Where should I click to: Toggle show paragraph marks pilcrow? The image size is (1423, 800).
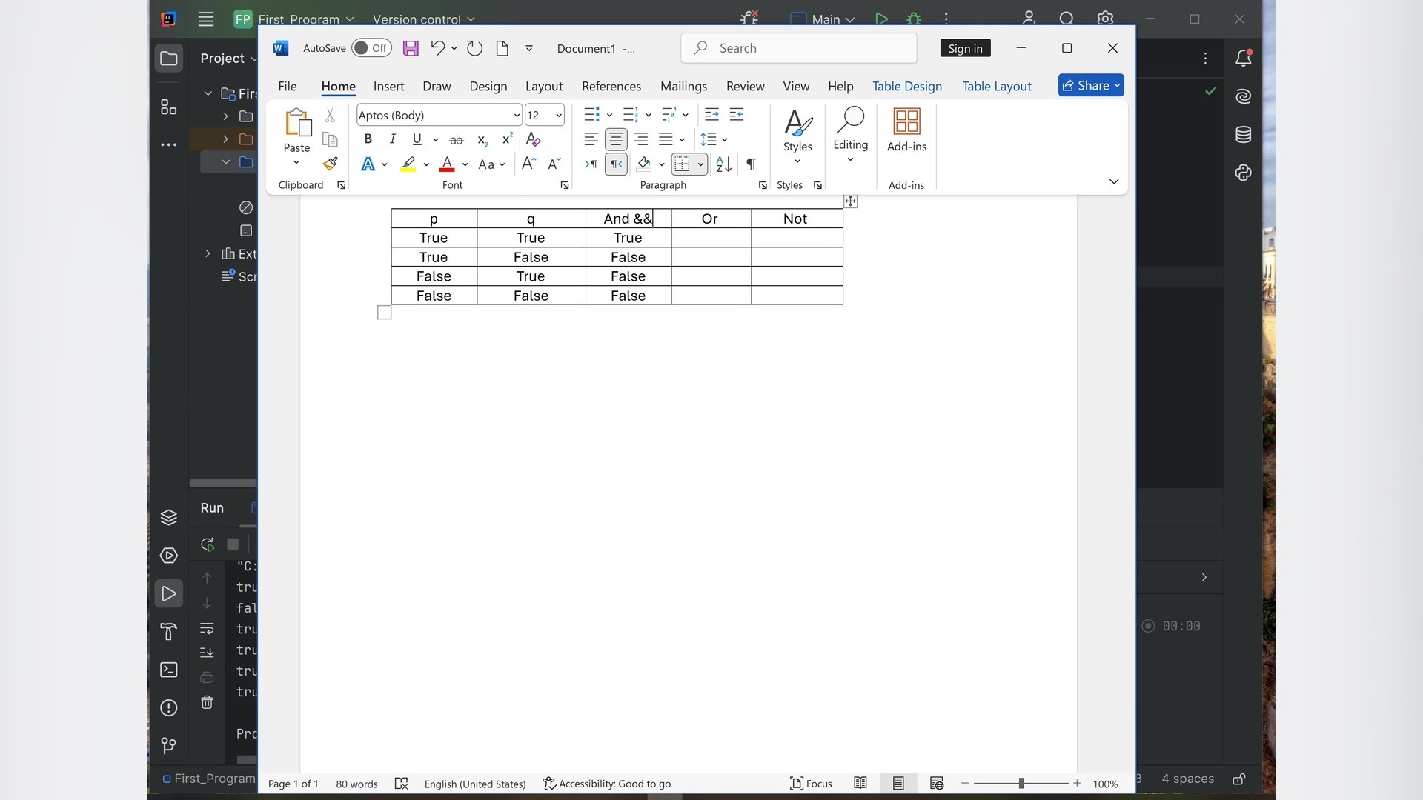(752, 164)
